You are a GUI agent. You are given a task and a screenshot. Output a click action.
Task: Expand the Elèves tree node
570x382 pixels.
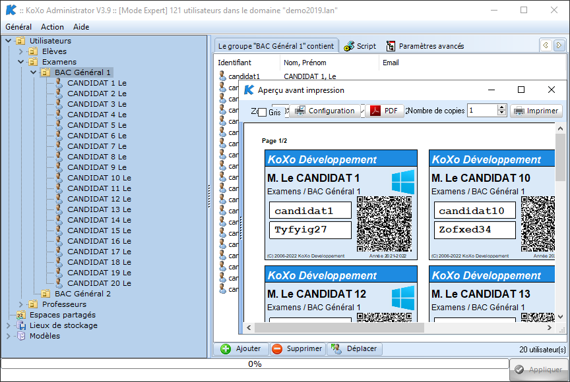click(20, 51)
